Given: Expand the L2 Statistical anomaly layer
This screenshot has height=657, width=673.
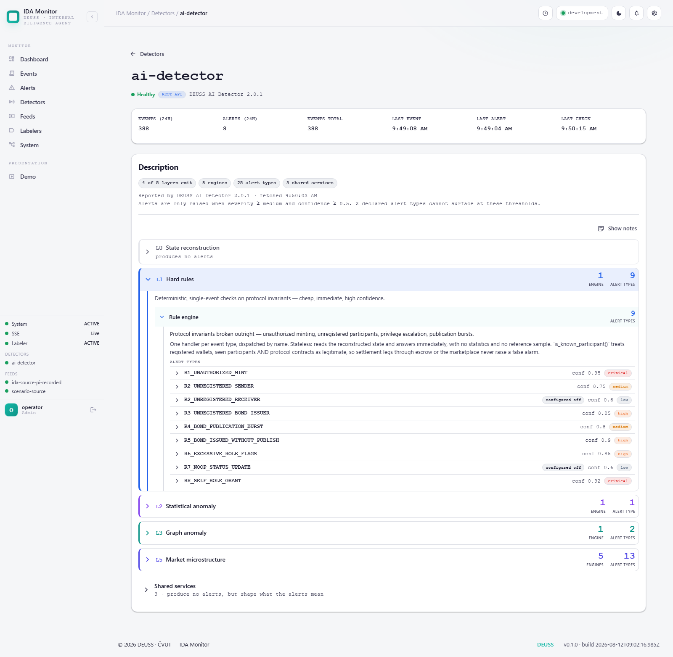Looking at the screenshot, I should pyautogui.click(x=389, y=506).
